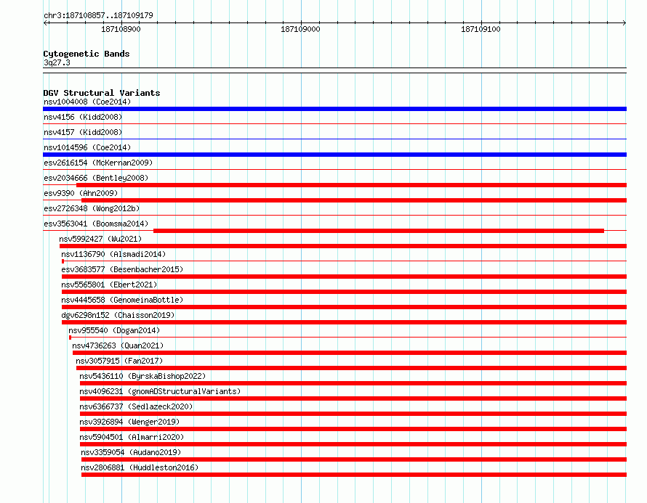647x503 pixels.
Task: Click the red bar under esv2034666 (Bentley2008)
Action: [x=352, y=185]
